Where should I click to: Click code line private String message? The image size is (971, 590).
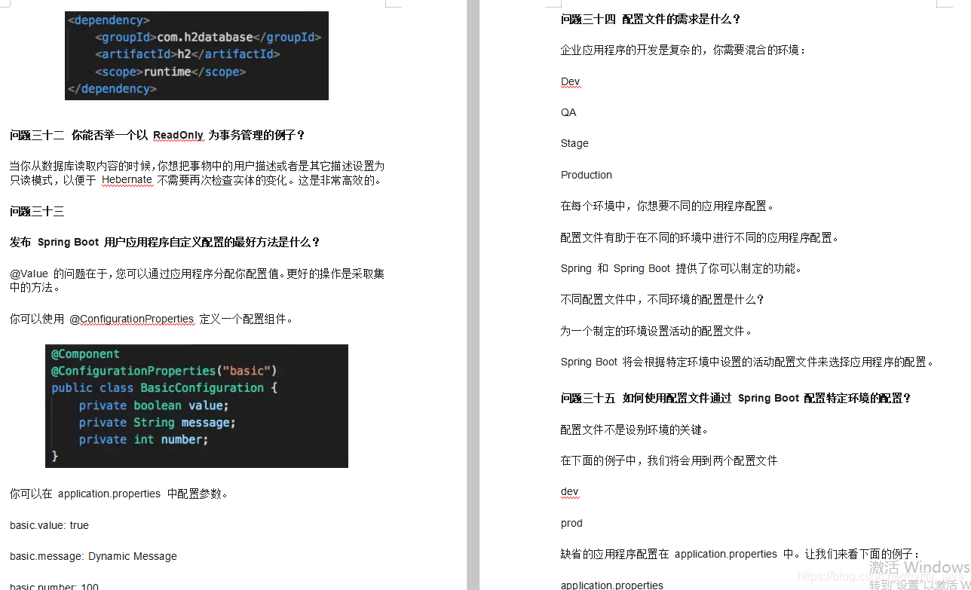157,423
